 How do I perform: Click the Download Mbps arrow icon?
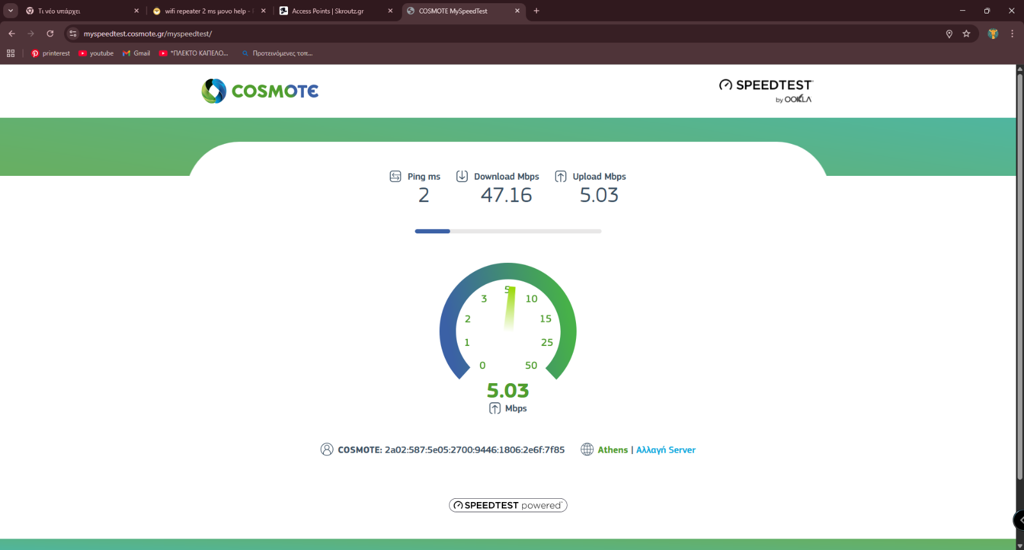[x=461, y=177]
